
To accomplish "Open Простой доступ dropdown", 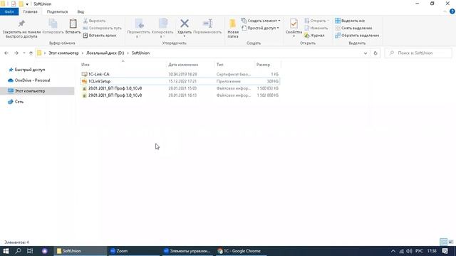I will pos(260,28).
